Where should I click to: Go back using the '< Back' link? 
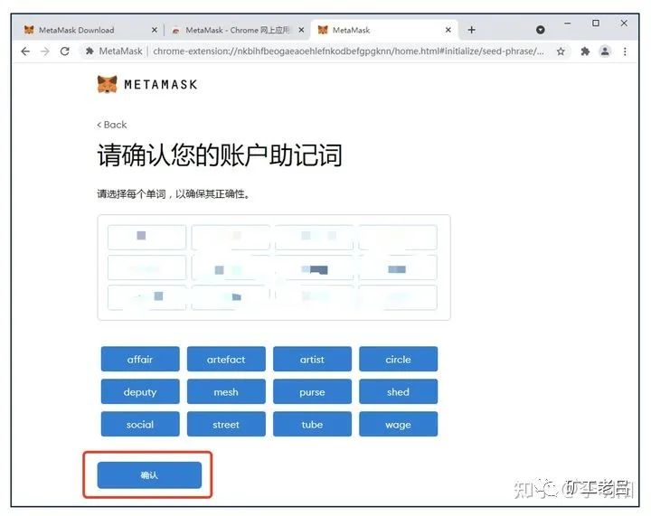click(112, 125)
